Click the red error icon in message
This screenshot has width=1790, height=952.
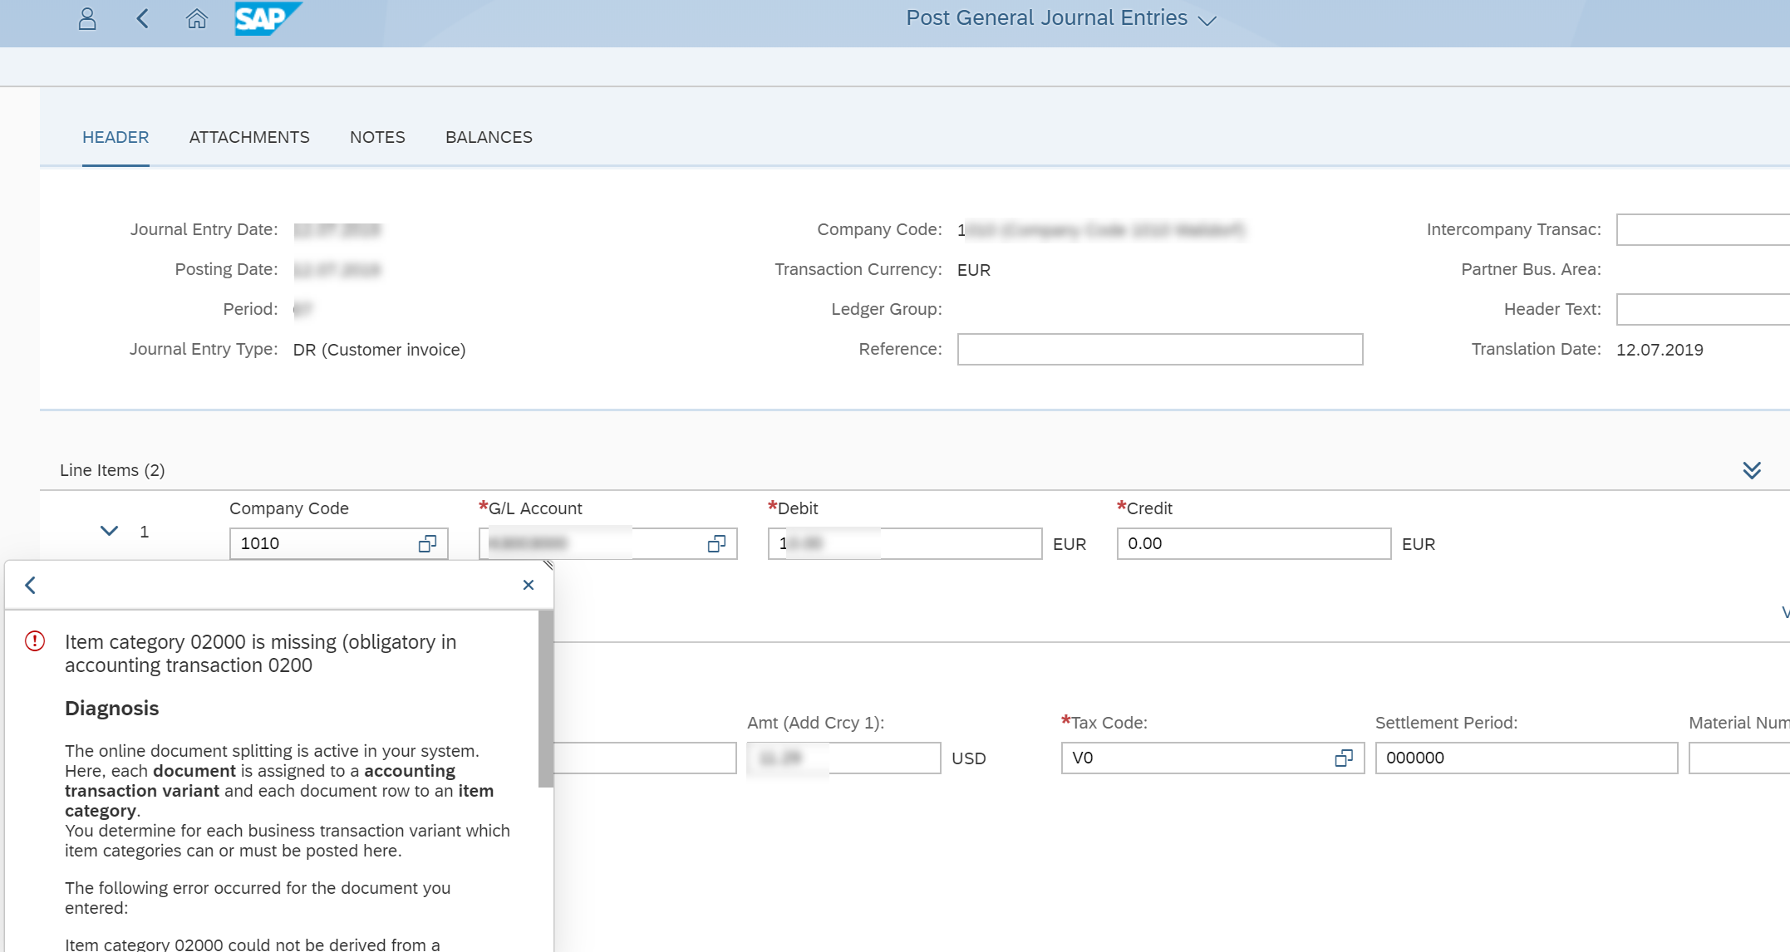(x=35, y=641)
